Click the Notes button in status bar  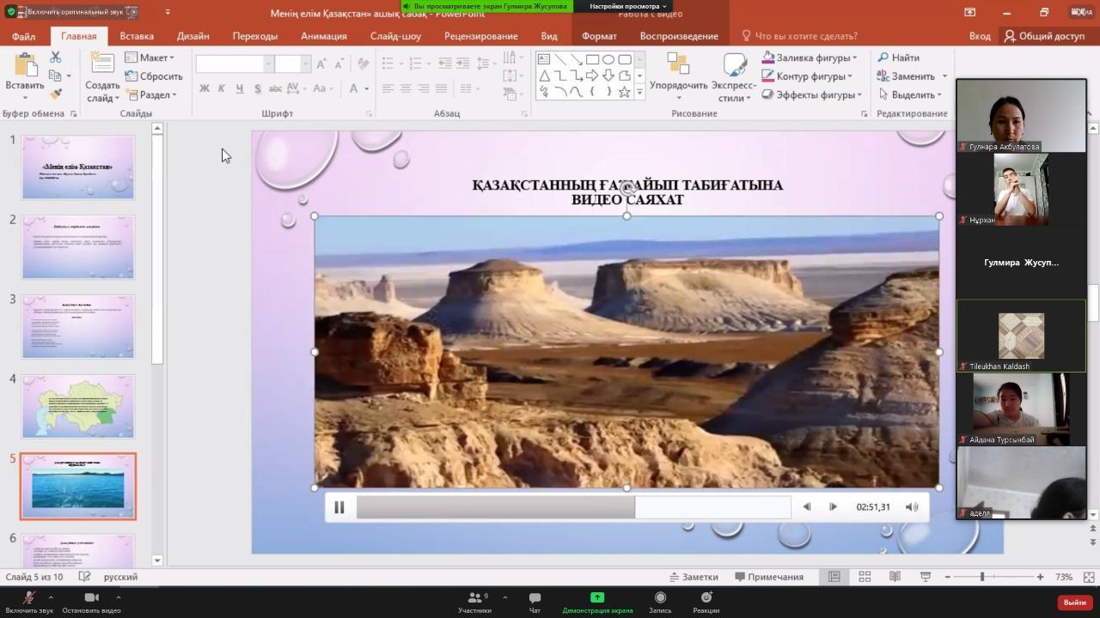click(694, 577)
